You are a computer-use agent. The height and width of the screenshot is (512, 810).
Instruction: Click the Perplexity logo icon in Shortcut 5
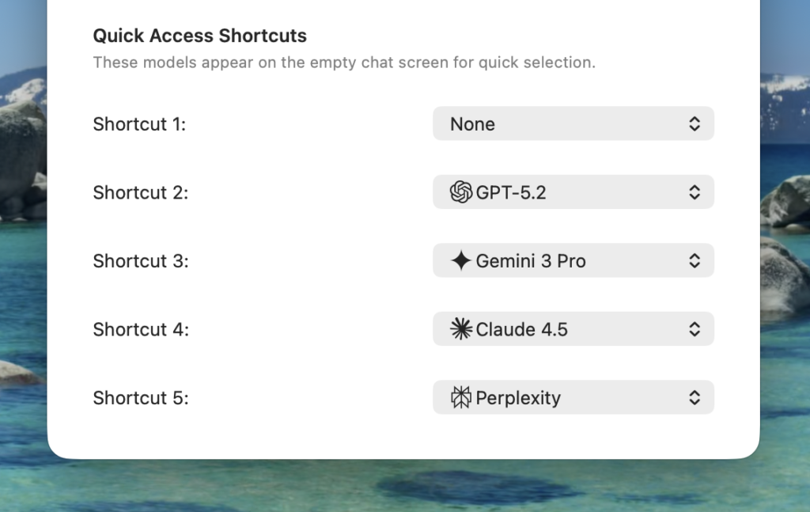pos(461,397)
